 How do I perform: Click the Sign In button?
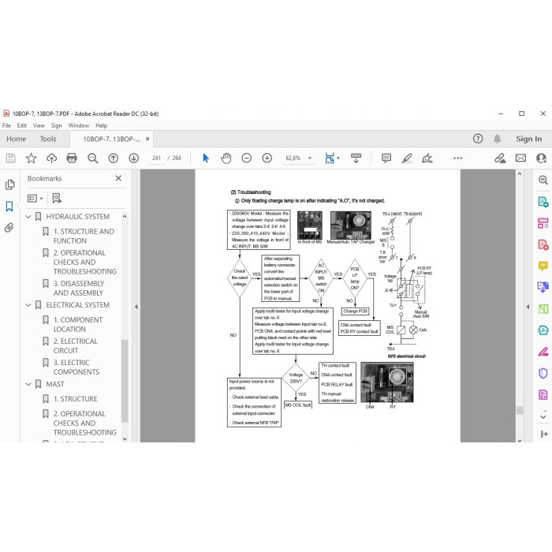coord(528,139)
